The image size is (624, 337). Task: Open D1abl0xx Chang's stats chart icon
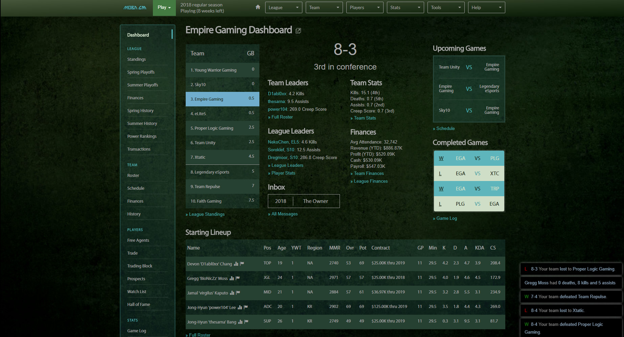236,264
